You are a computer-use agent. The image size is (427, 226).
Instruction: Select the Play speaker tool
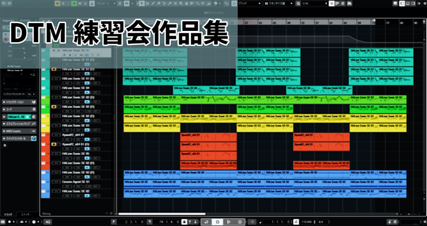[x=204, y=4]
